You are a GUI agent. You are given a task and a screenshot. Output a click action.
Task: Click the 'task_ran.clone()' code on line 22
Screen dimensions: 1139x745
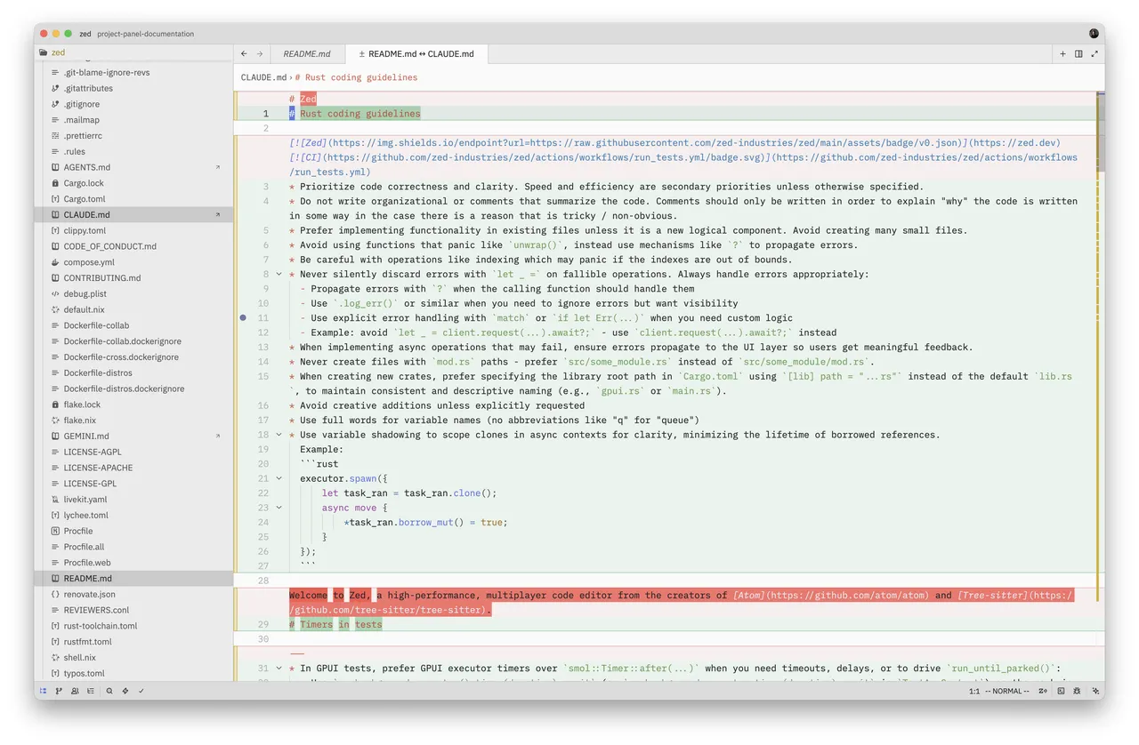[x=448, y=493]
